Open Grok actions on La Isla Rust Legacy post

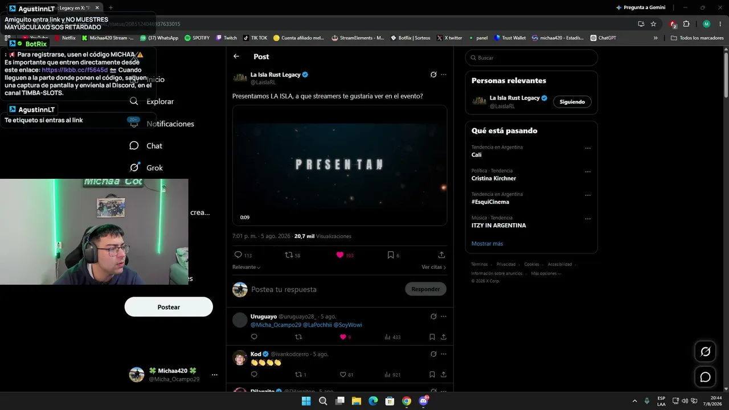[x=433, y=75]
